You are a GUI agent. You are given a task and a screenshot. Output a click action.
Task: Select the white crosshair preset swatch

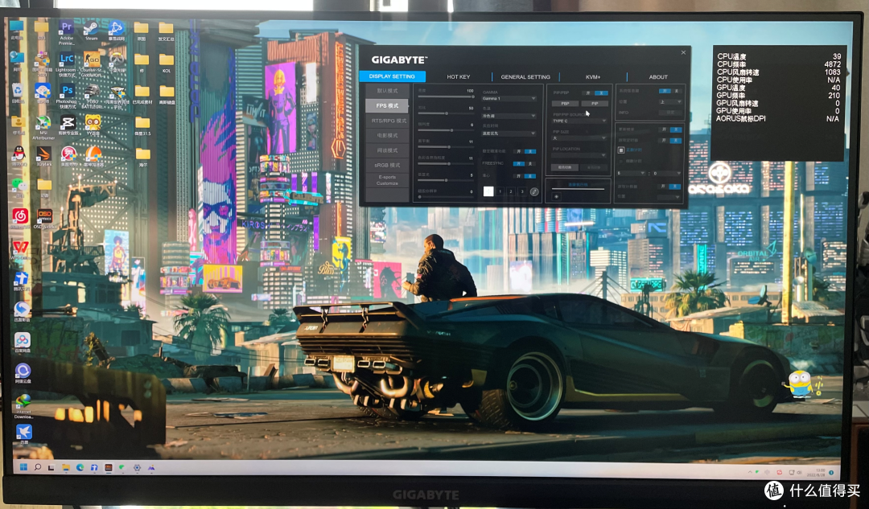[488, 191]
